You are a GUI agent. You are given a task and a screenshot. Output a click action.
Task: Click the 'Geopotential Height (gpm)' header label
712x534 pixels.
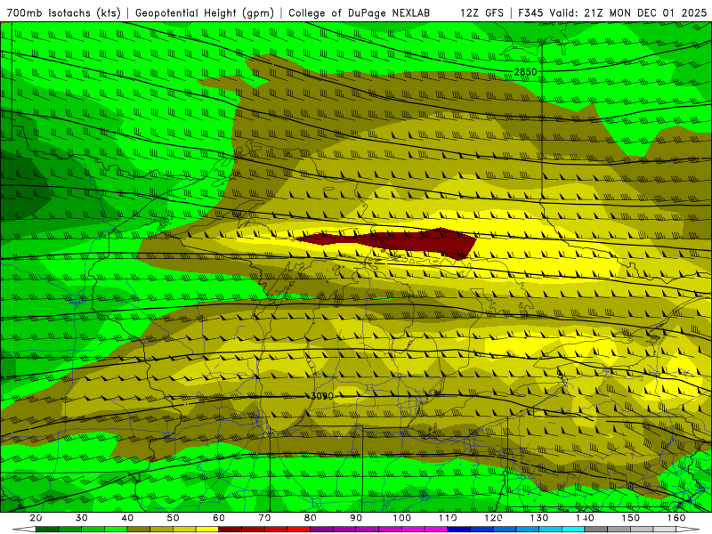(x=205, y=12)
